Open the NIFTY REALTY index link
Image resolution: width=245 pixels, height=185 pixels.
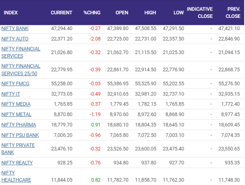[x=17, y=163]
